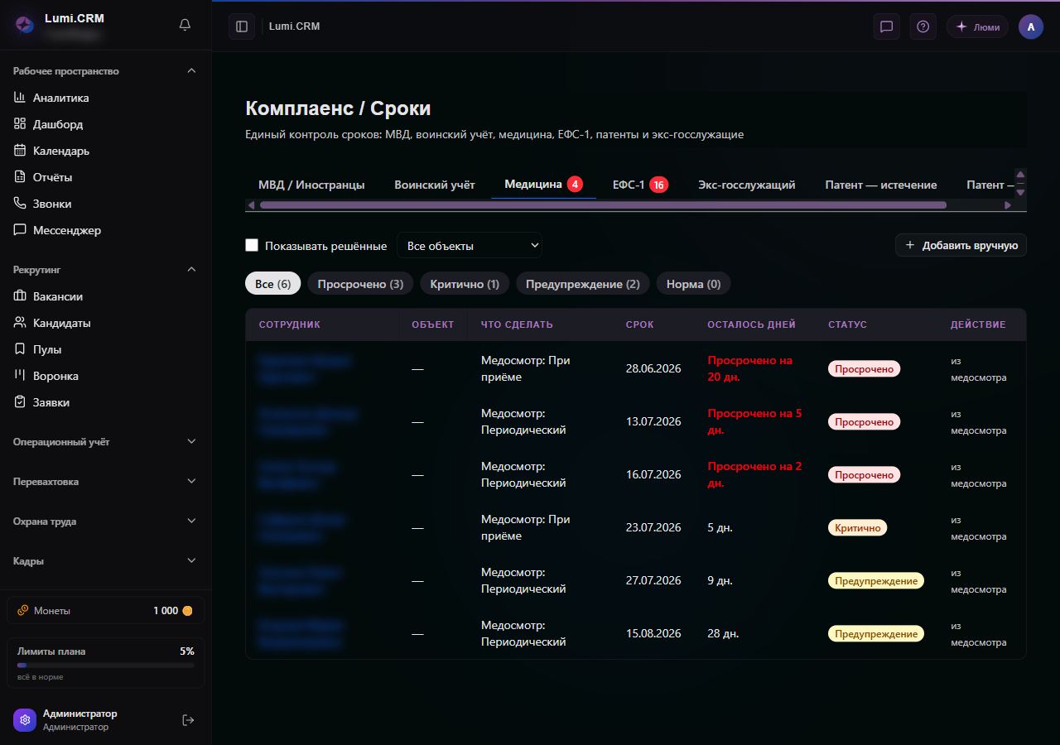Click the Срок column header
The image size is (1060, 745).
pyautogui.click(x=640, y=324)
